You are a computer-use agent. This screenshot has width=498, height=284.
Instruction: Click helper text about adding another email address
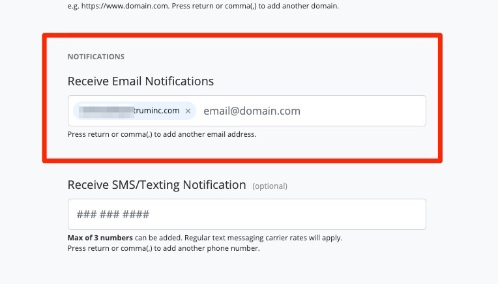click(x=162, y=135)
